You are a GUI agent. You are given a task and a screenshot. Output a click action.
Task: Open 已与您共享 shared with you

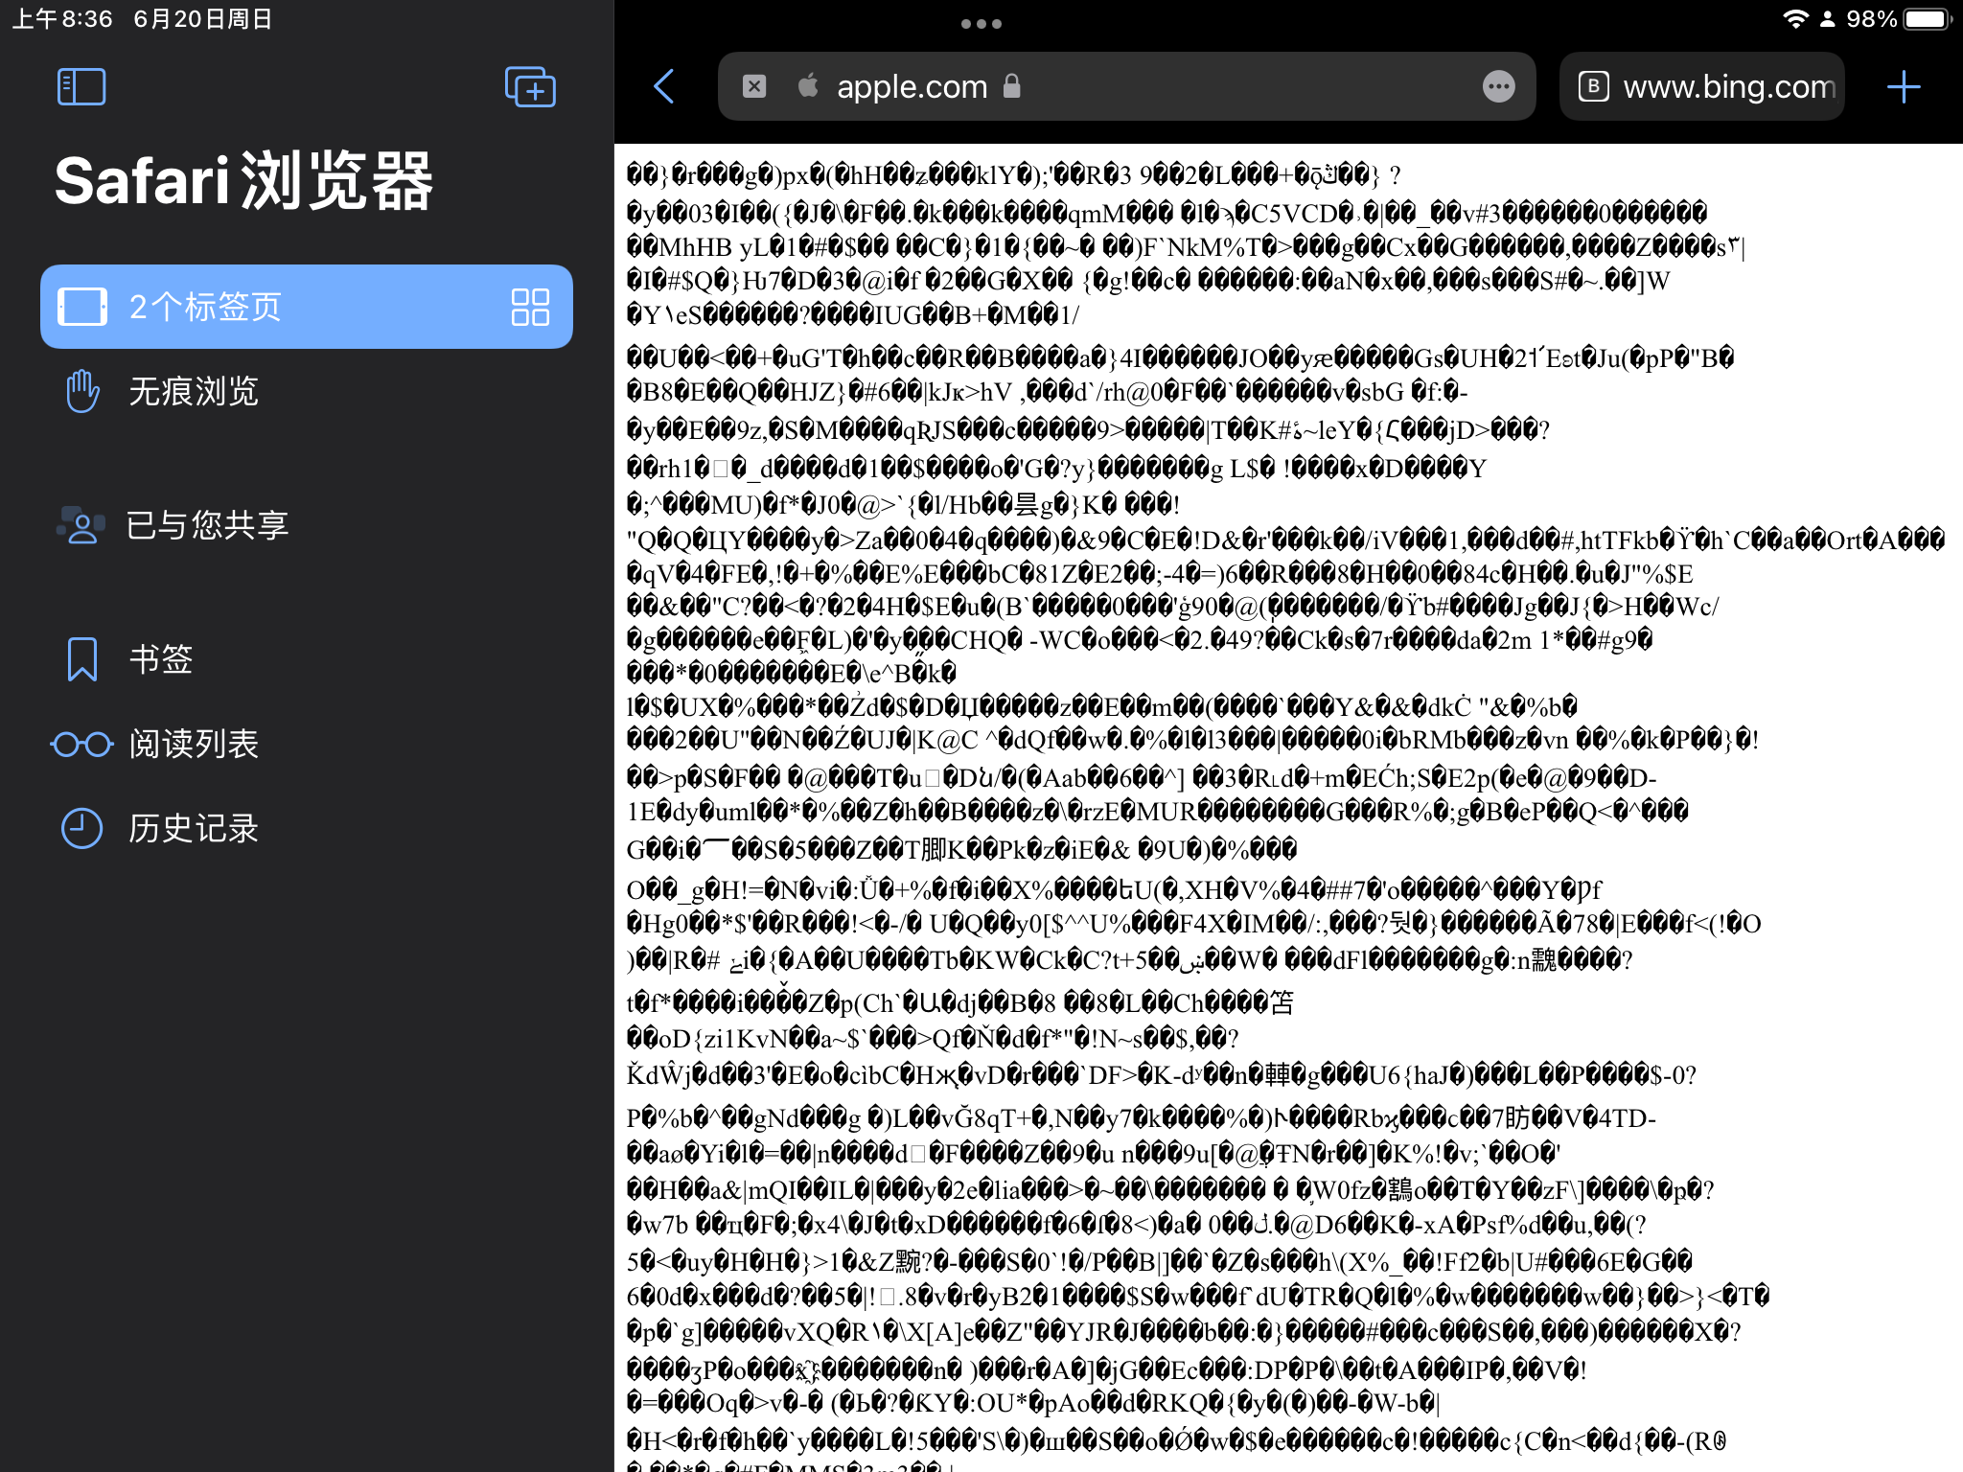206,525
